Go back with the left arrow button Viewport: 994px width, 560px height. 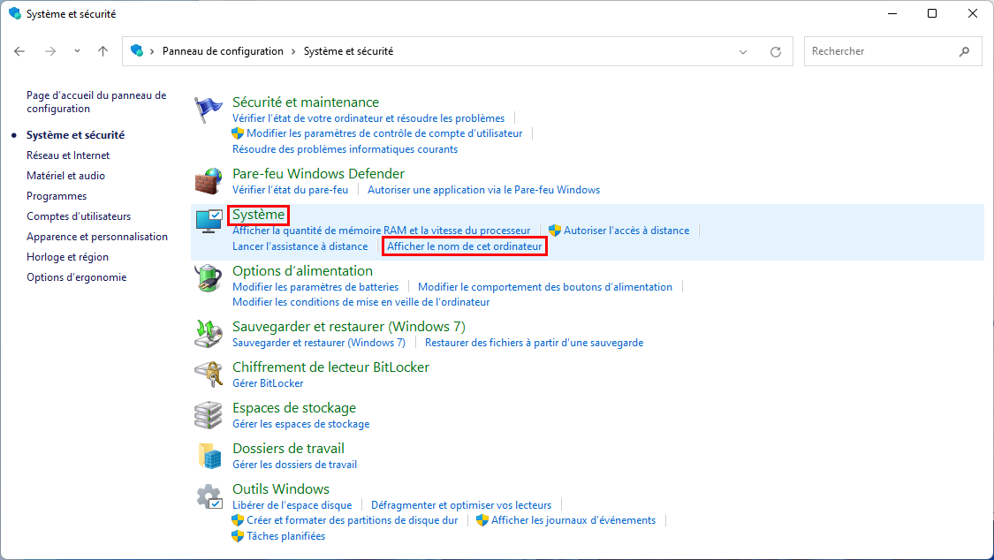[19, 51]
